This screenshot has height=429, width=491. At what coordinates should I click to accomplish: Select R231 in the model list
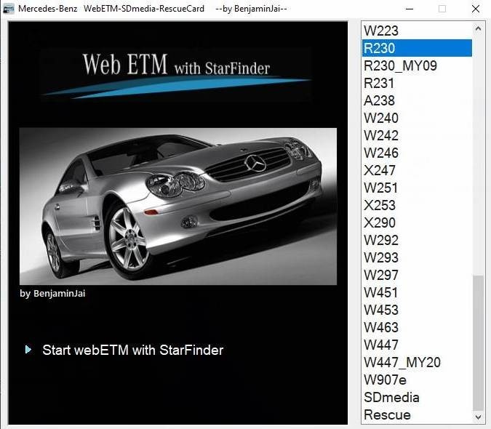(x=417, y=83)
